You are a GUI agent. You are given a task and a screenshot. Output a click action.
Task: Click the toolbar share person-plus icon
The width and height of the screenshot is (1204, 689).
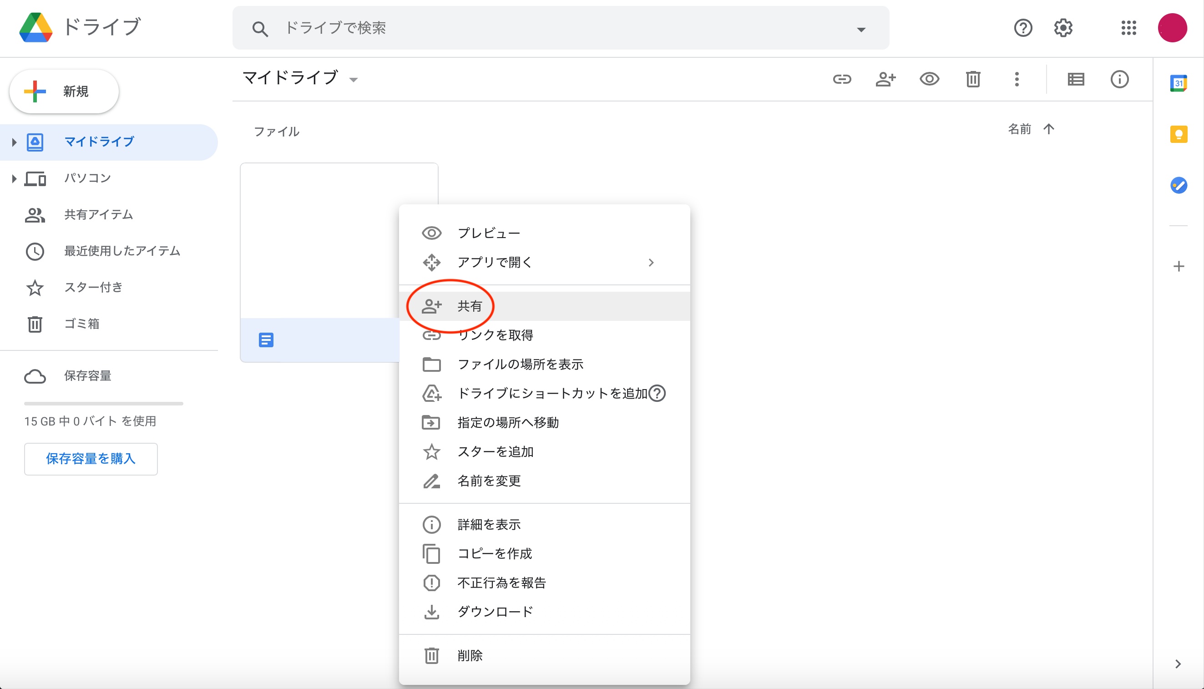(x=885, y=79)
